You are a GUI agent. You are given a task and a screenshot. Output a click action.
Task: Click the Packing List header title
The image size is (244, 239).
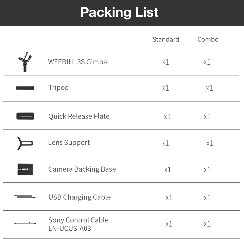click(x=119, y=12)
